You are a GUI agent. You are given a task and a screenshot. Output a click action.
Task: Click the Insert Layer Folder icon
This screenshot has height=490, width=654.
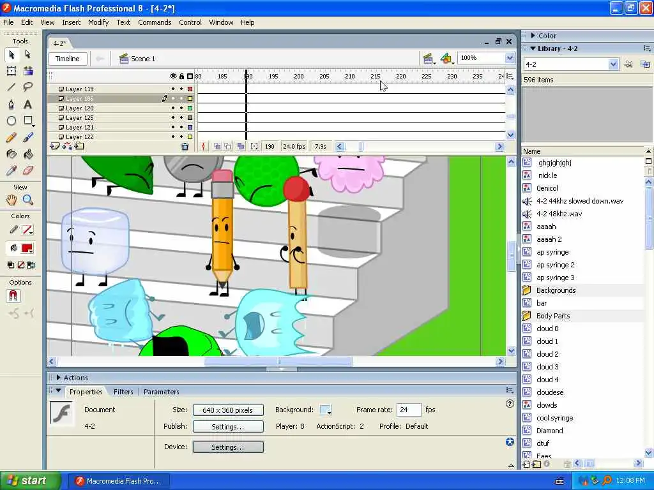coord(79,146)
